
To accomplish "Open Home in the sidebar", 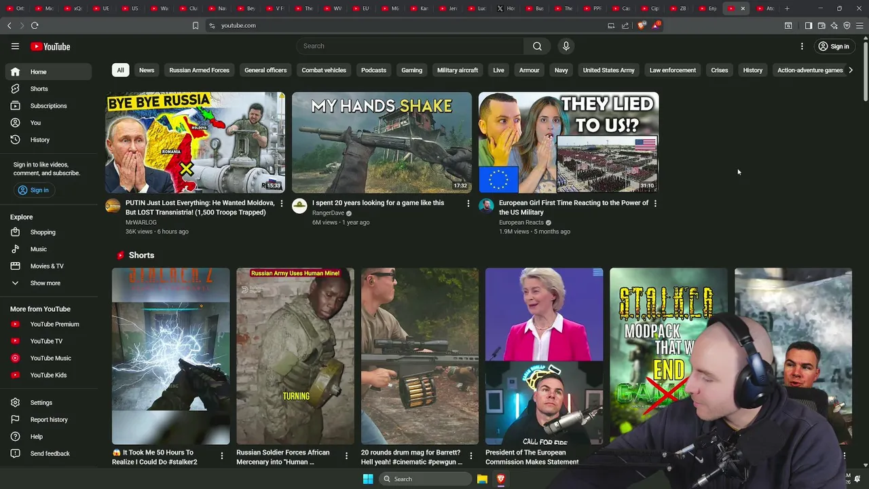I will pos(48,72).
